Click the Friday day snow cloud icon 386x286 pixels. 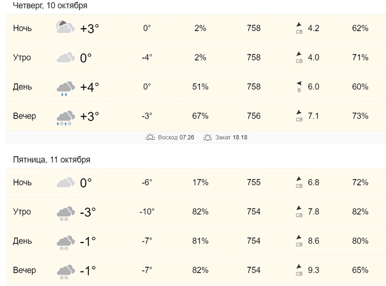coord(65,242)
